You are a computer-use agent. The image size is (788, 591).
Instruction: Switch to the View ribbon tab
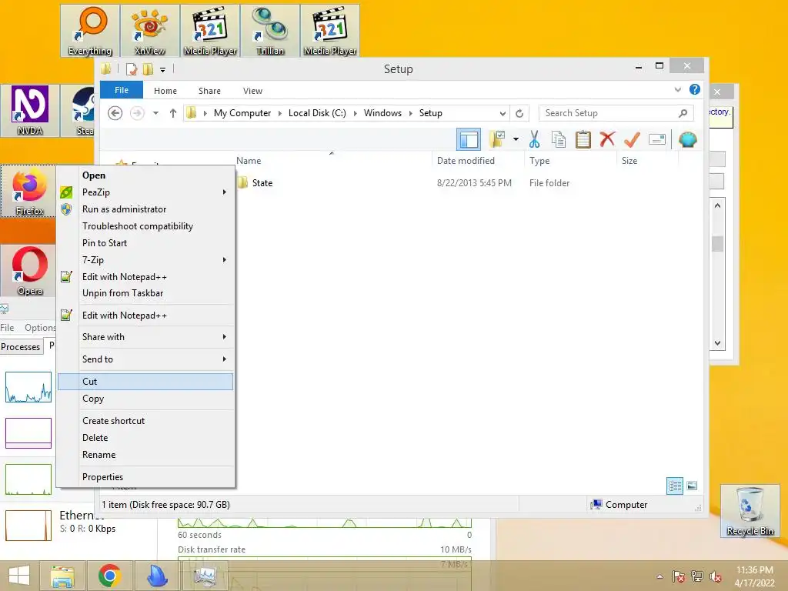[252, 91]
